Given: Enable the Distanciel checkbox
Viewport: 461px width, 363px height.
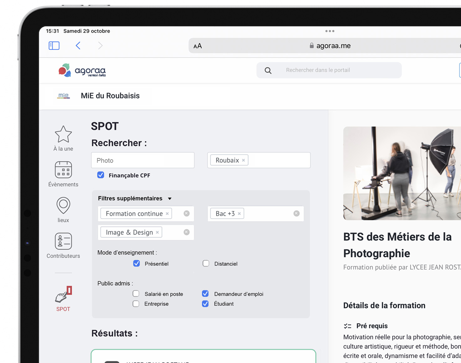Looking at the screenshot, I should [x=206, y=263].
